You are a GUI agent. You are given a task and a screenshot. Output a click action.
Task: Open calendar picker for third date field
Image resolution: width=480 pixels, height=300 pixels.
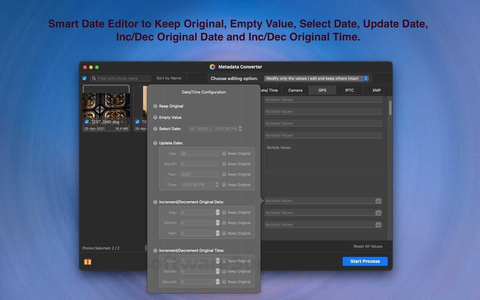[378, 225]
